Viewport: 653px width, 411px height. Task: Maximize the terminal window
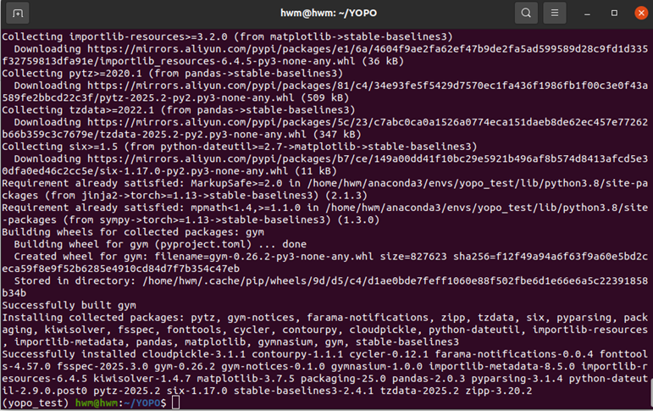point(614,13)
